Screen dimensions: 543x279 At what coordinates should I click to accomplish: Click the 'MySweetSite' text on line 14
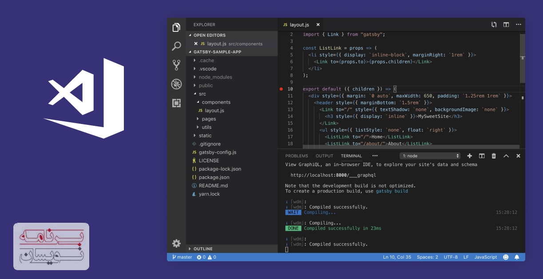click(x=432, y=116)
